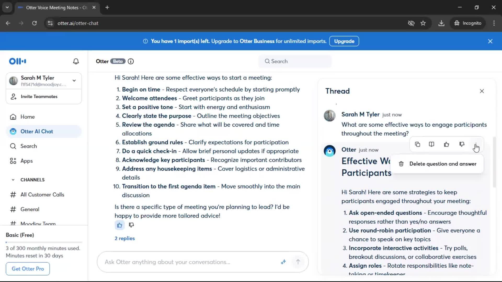This screenshot has height=282, width=502.
Task: Open Beta info tooltip icon
Action: (x=131, y=61)
